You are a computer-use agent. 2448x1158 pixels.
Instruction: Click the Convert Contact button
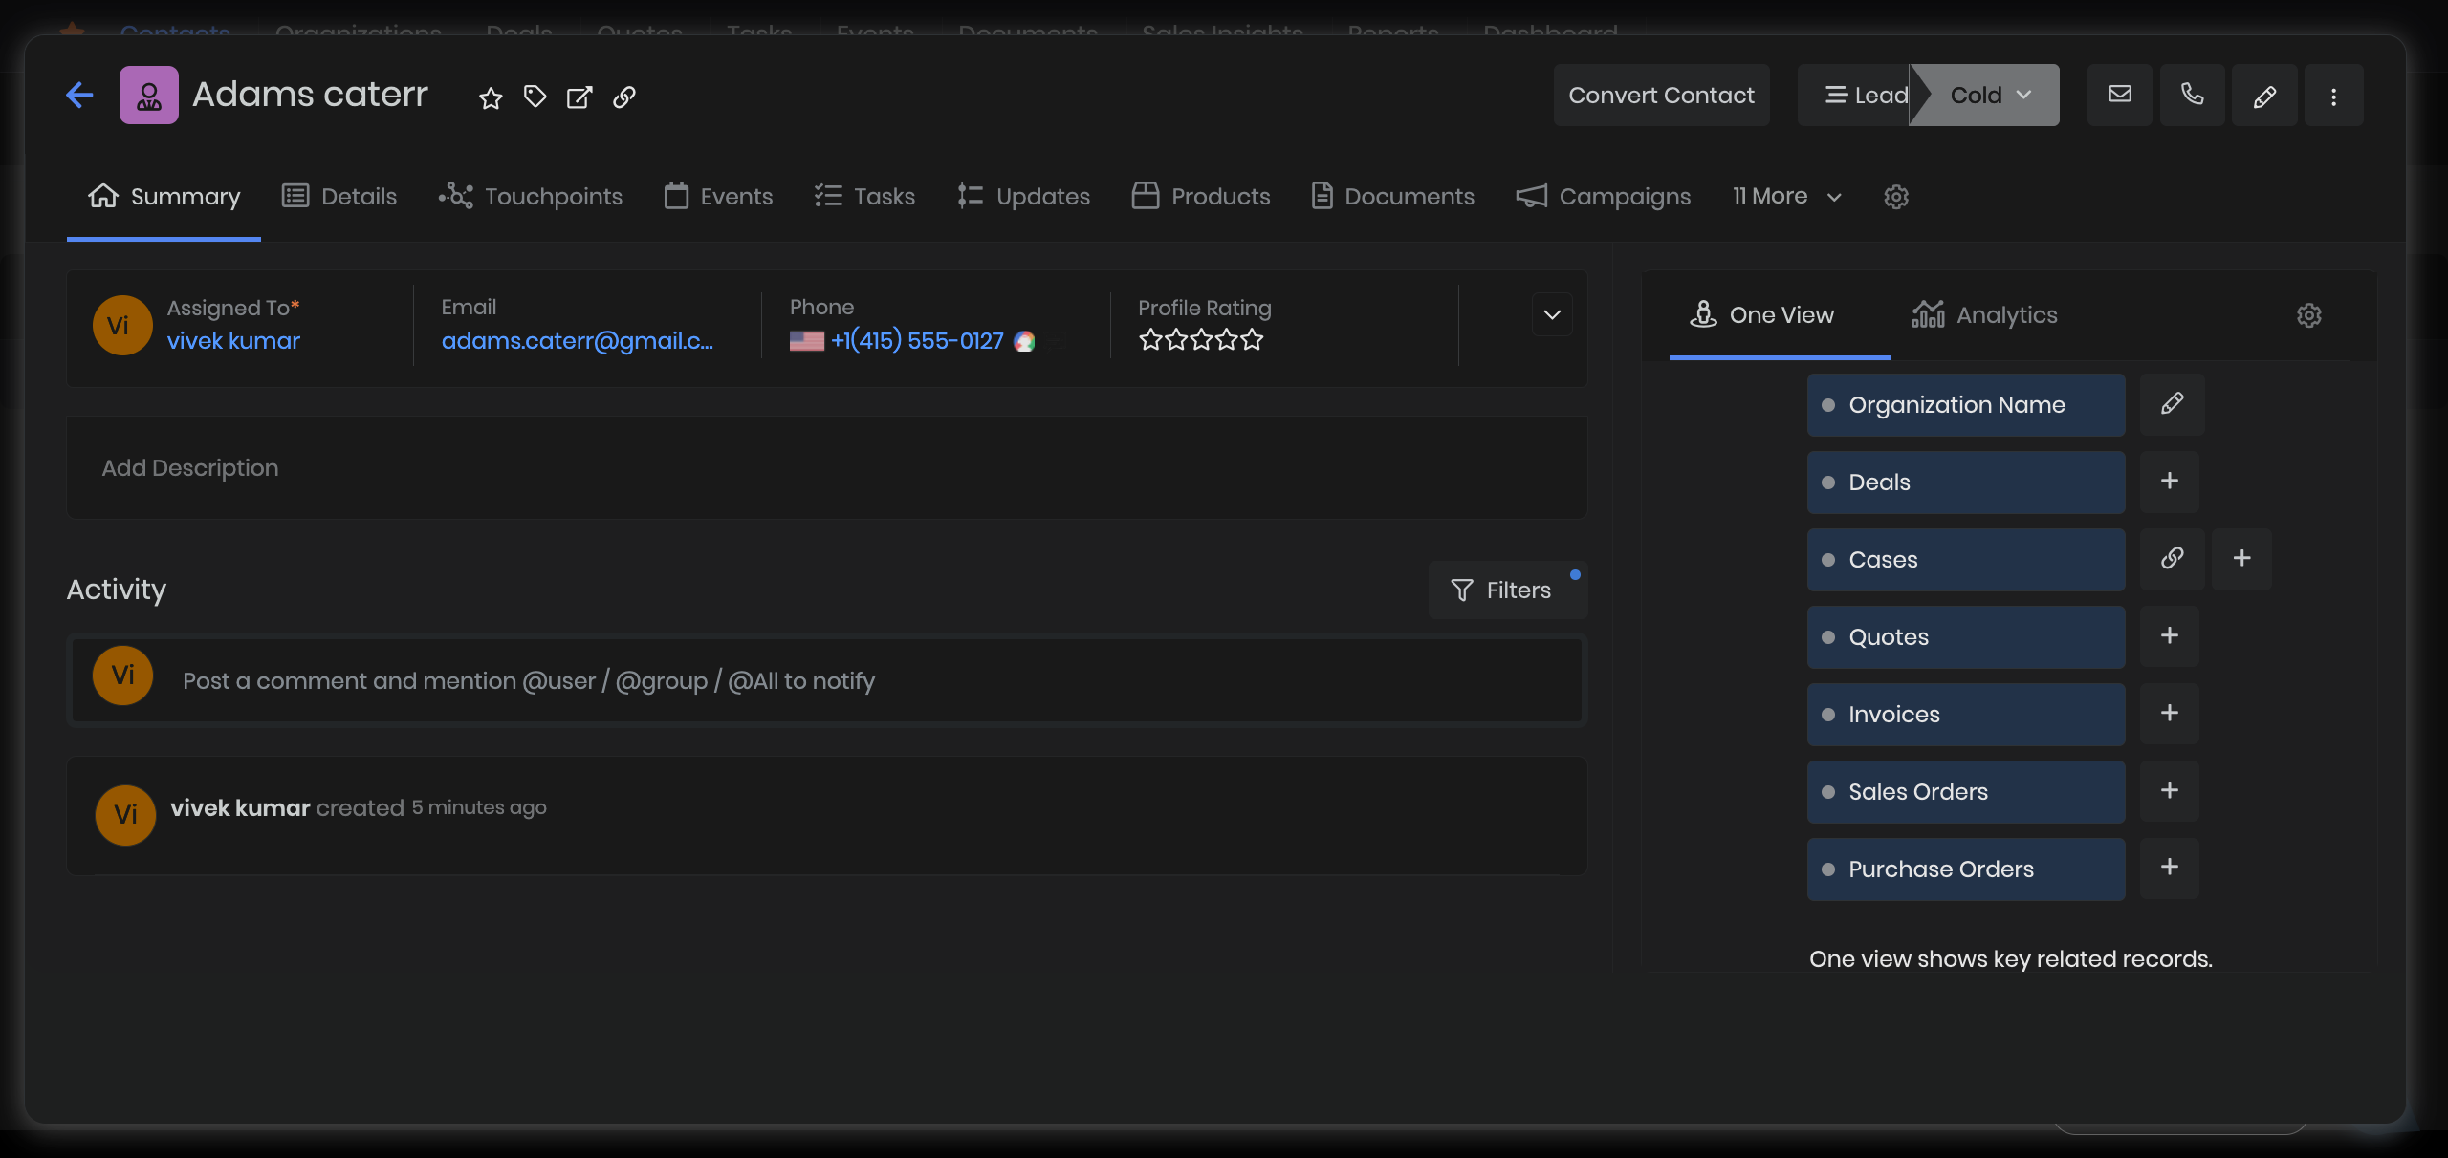(x=1661, y=96)
